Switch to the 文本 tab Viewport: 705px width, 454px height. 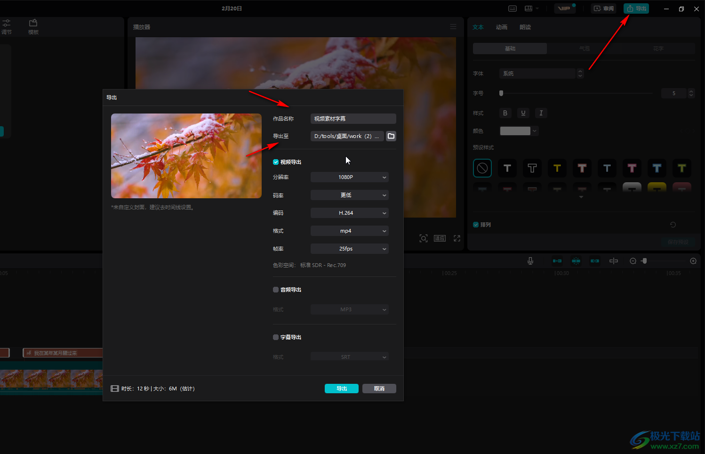coord(478,27)
